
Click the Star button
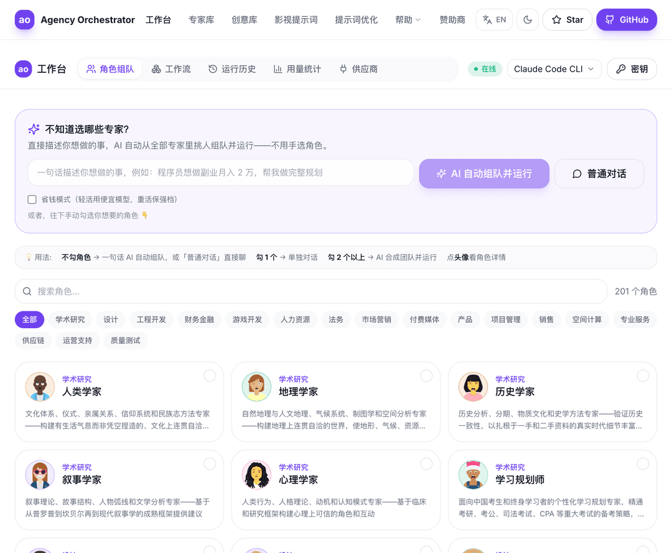[x=567, y=20]
